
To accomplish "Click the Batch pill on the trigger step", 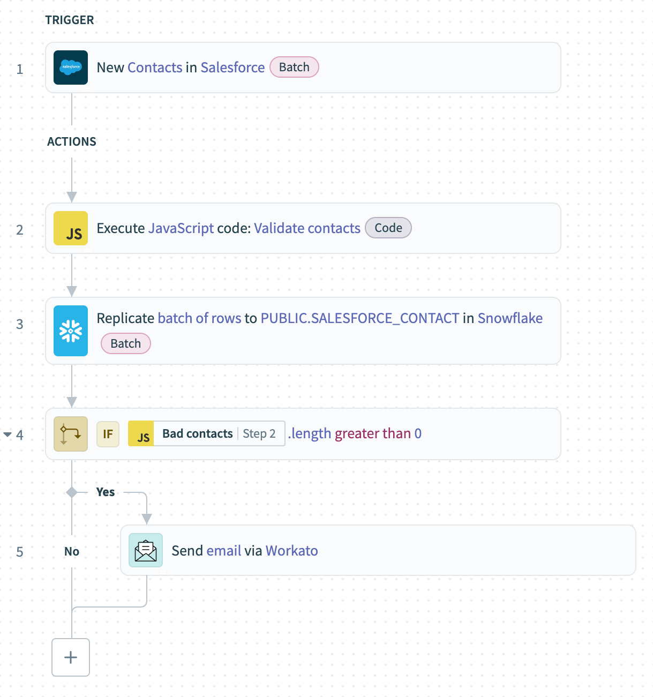I will pyautogui.click(x=294, y=67).
